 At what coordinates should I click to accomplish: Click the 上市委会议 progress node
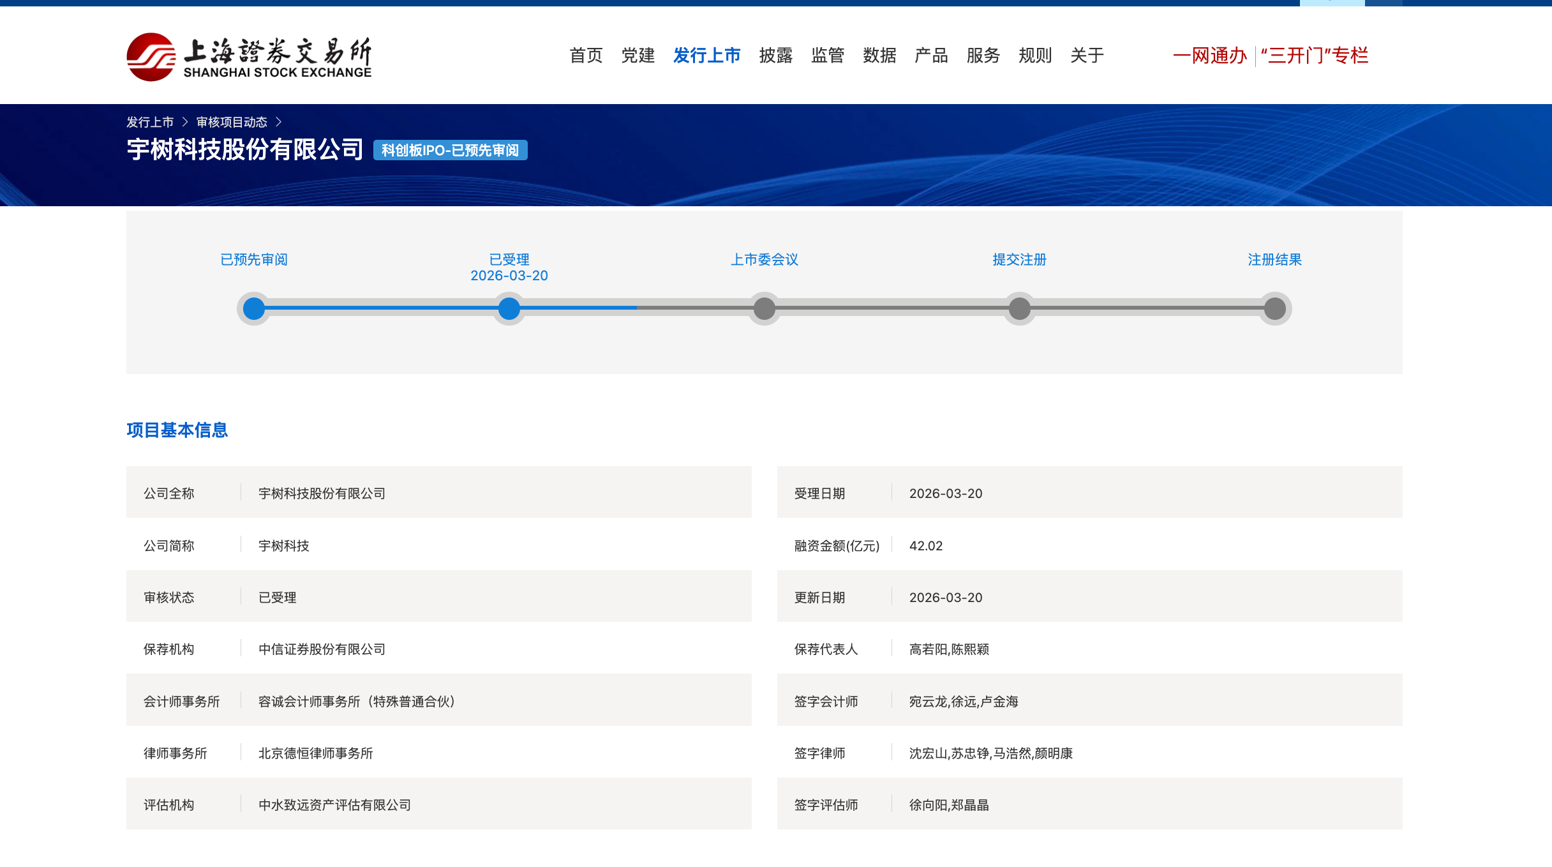(764, 309)
